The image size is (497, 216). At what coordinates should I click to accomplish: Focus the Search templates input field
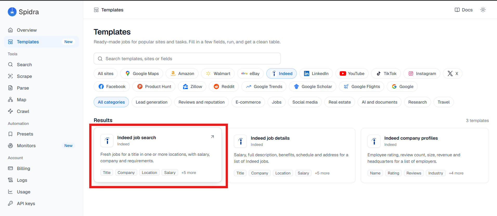187,59
